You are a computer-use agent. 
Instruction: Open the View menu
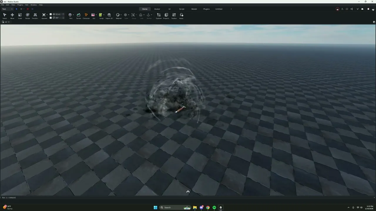tap(13, 5)
